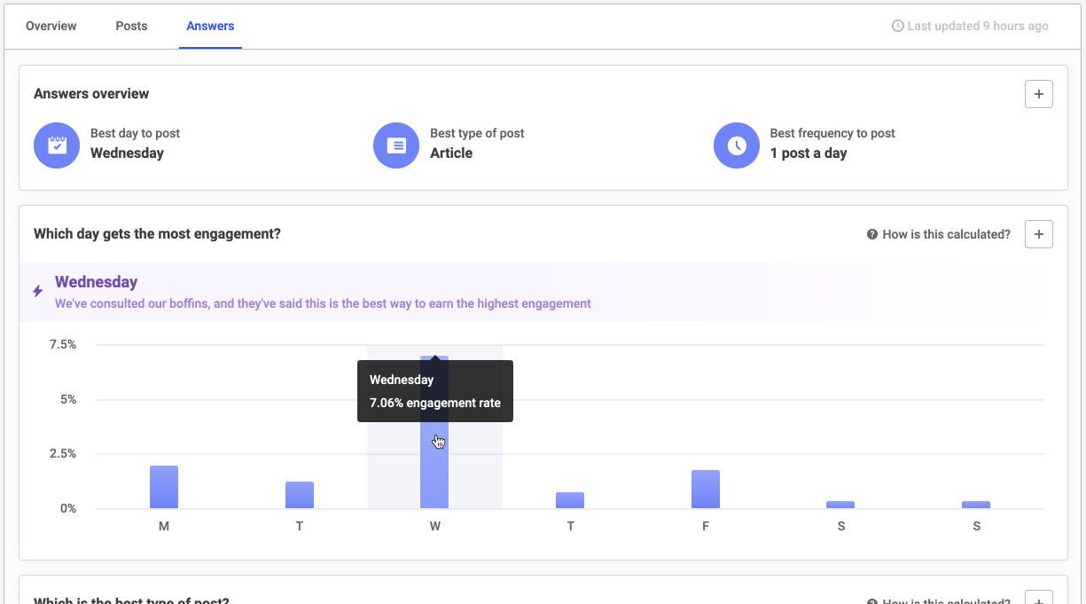Screen dimensions: 1086x604
Task: Click the plus icon on Answers overview card
Action: (1038, 93)
